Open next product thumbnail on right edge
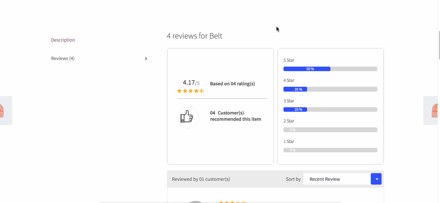 pos(431,110)
